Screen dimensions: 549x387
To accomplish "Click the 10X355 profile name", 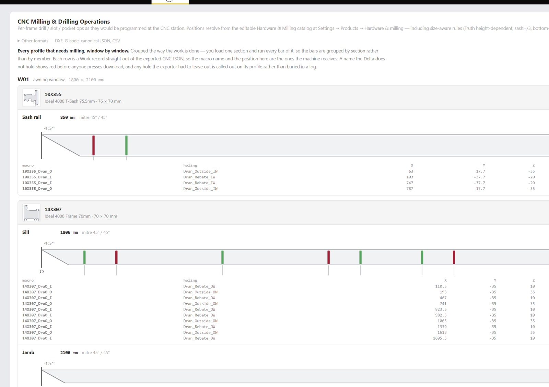I will pyautogui.click(x=53, y=94).
